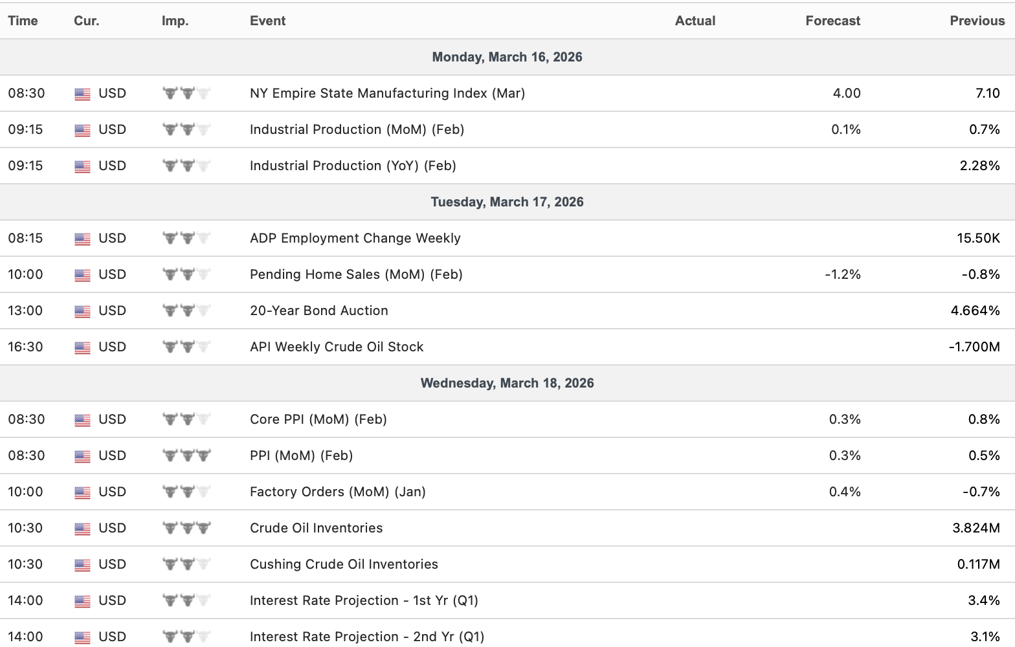Click the Imp. column header
The width and height of the screenshot is (1015, 647).
coord(175,21)
